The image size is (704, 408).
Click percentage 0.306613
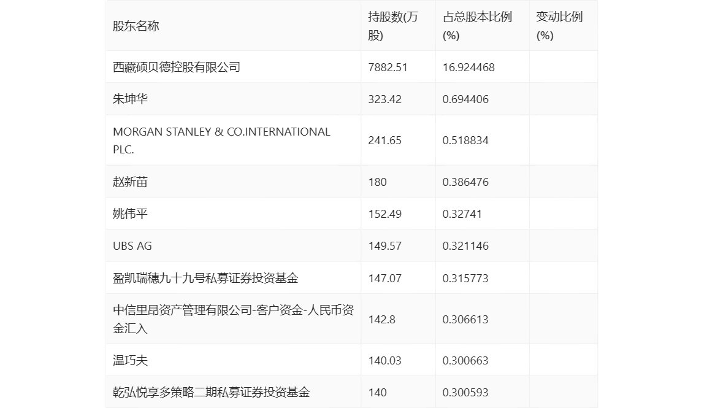point(465,320)
